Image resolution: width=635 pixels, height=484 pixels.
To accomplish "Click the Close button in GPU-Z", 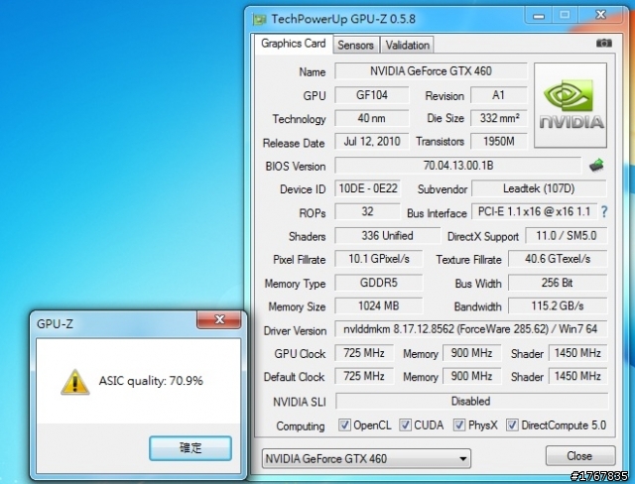I will tap(579, 456).
